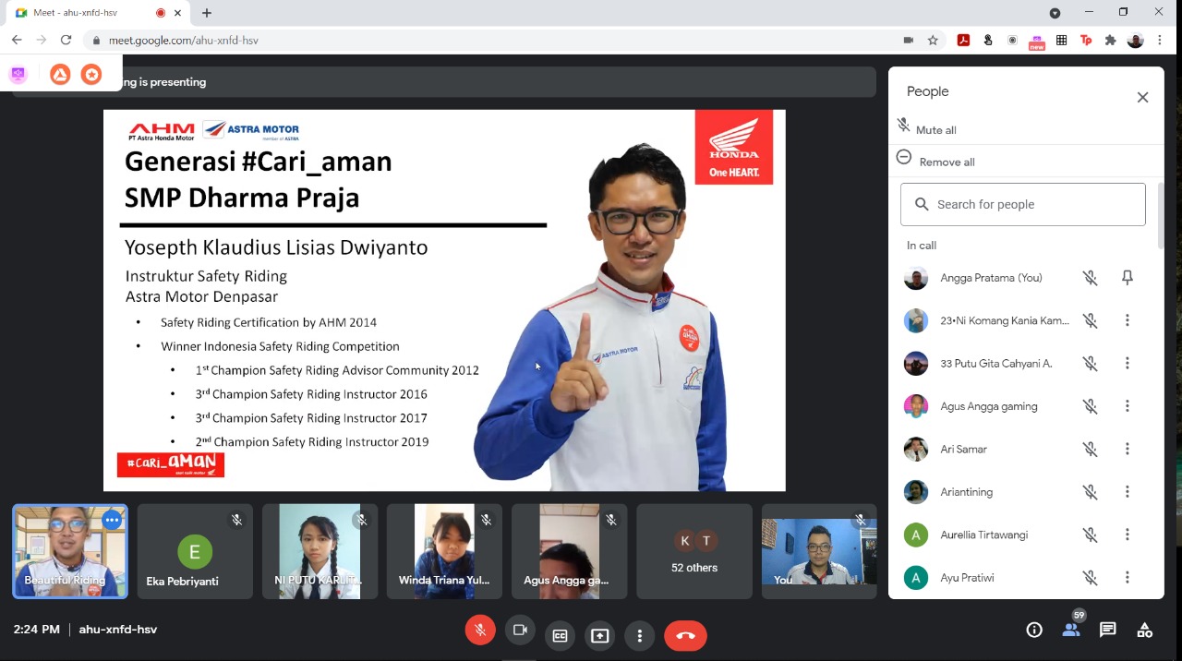This screenshot has width=1182, height=661.
Task: Open options menu for Ariantining
Action: coord(1128,492)
